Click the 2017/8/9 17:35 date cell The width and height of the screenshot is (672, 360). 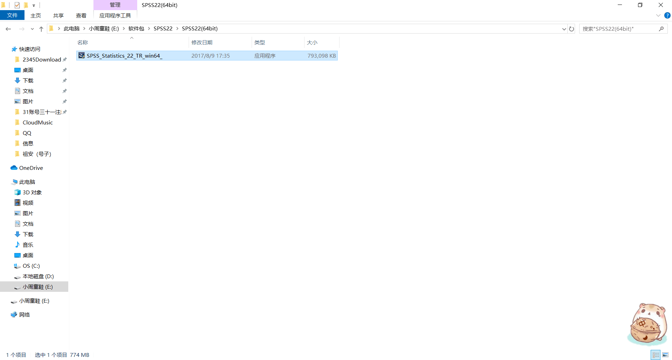(x=211, y=56)
